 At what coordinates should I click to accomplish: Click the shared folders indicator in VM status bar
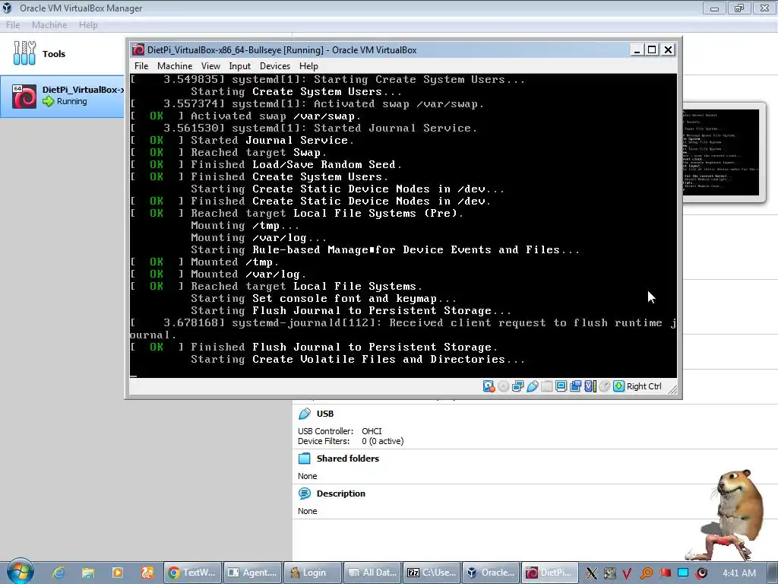(547, 386)
